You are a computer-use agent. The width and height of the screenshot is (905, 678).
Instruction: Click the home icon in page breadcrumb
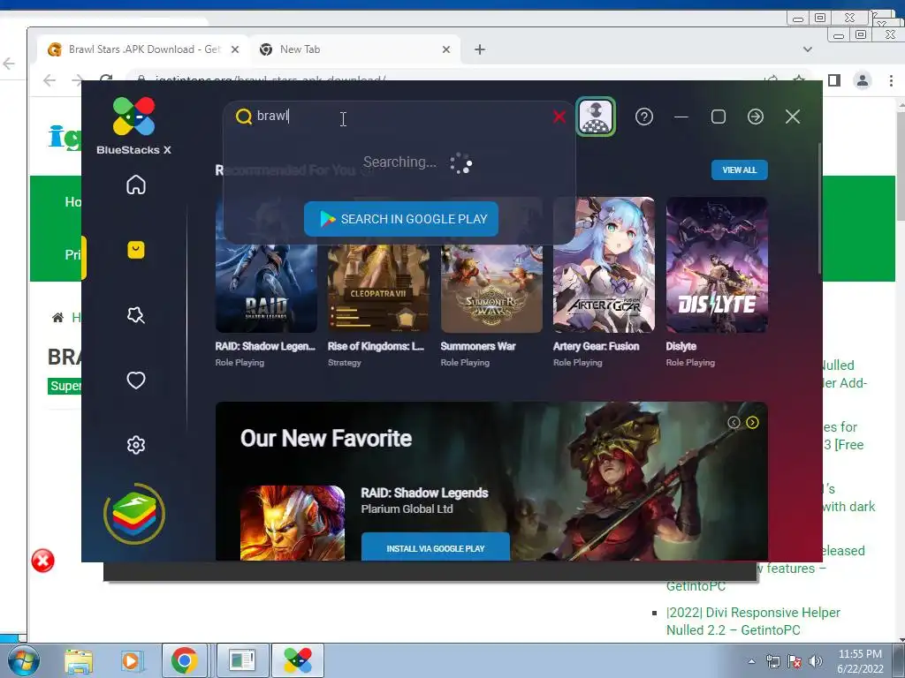point(57,317)
